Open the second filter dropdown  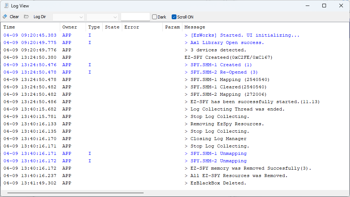pos(102,17)
